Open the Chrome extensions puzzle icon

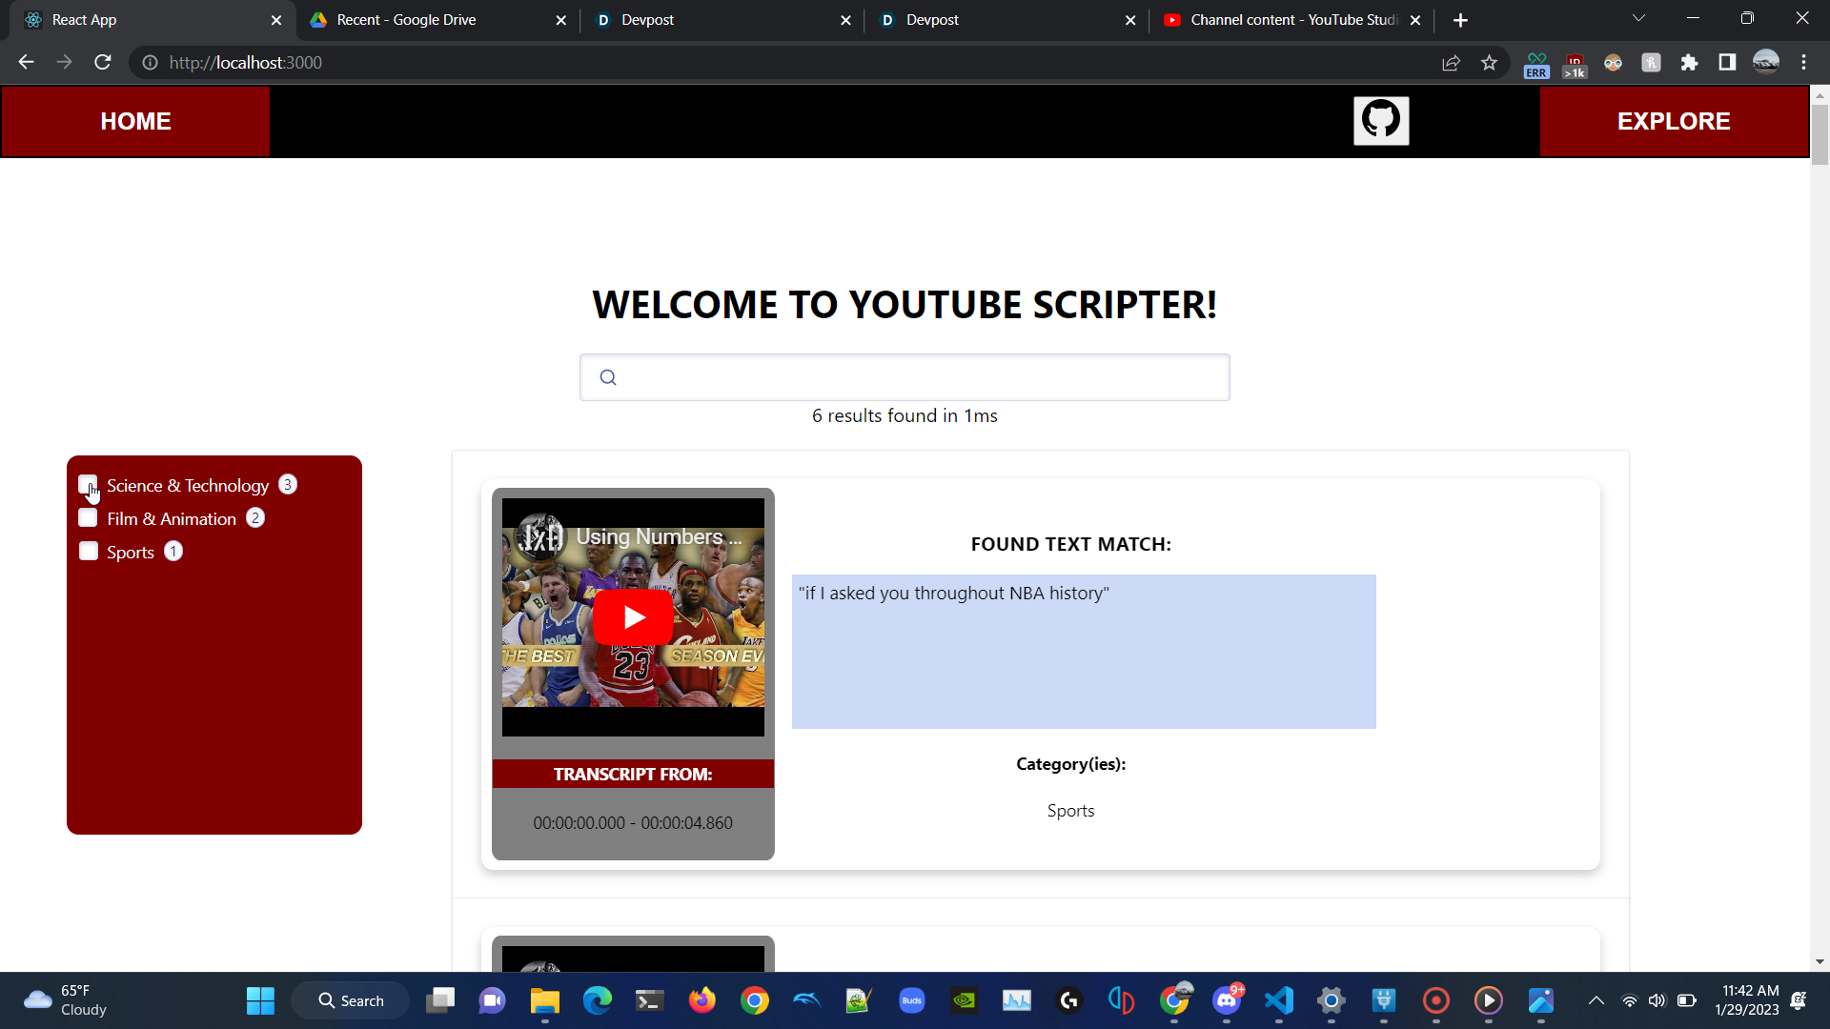click(1689, 63)
